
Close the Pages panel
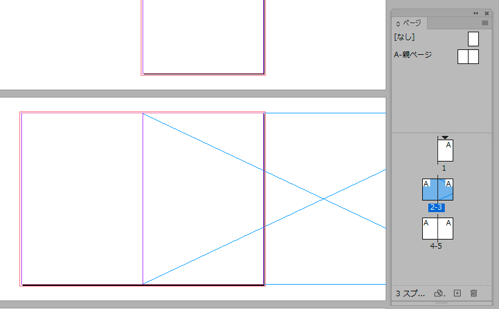[x=487, y=13]
